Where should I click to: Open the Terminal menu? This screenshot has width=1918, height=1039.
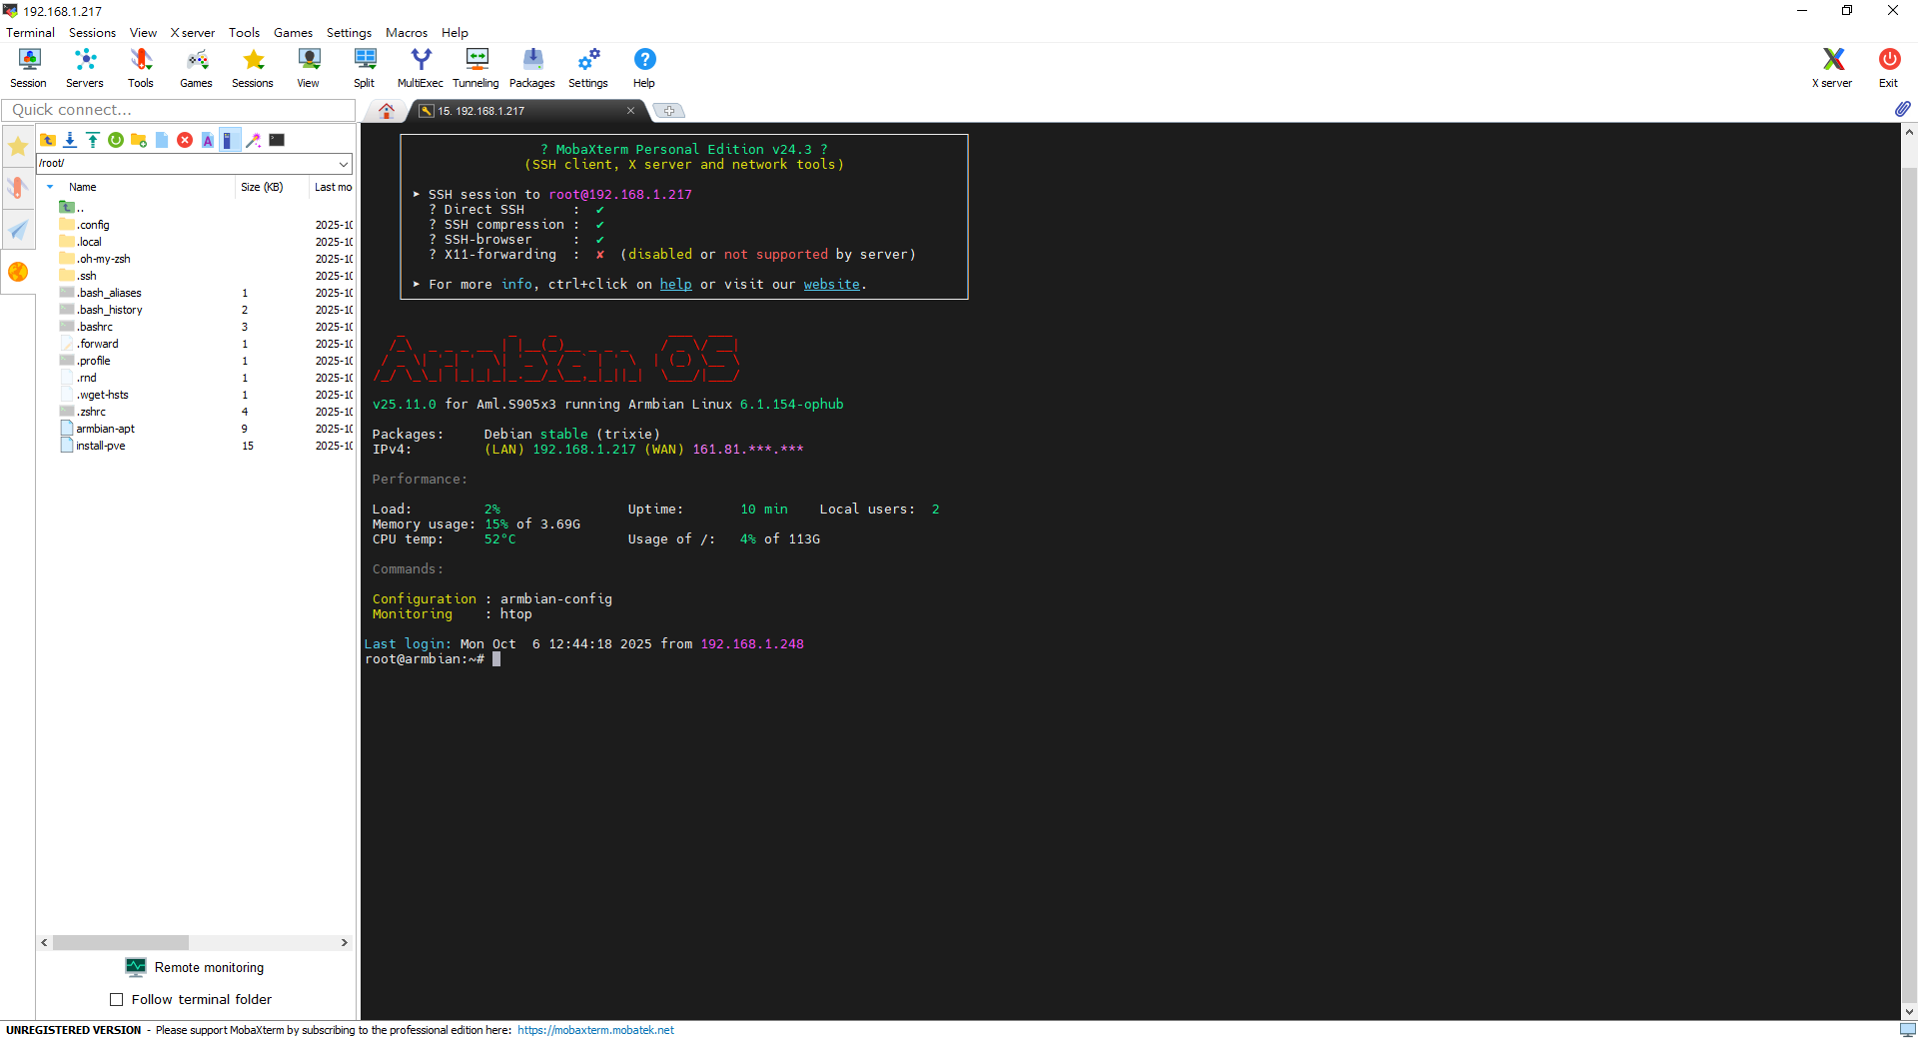pos(30,32)
